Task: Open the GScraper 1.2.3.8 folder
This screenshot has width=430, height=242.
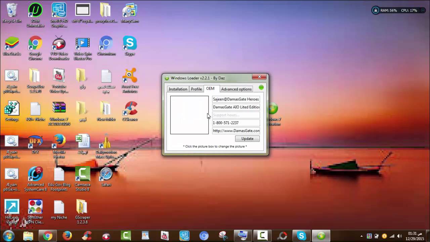Action: pos(83,212)
